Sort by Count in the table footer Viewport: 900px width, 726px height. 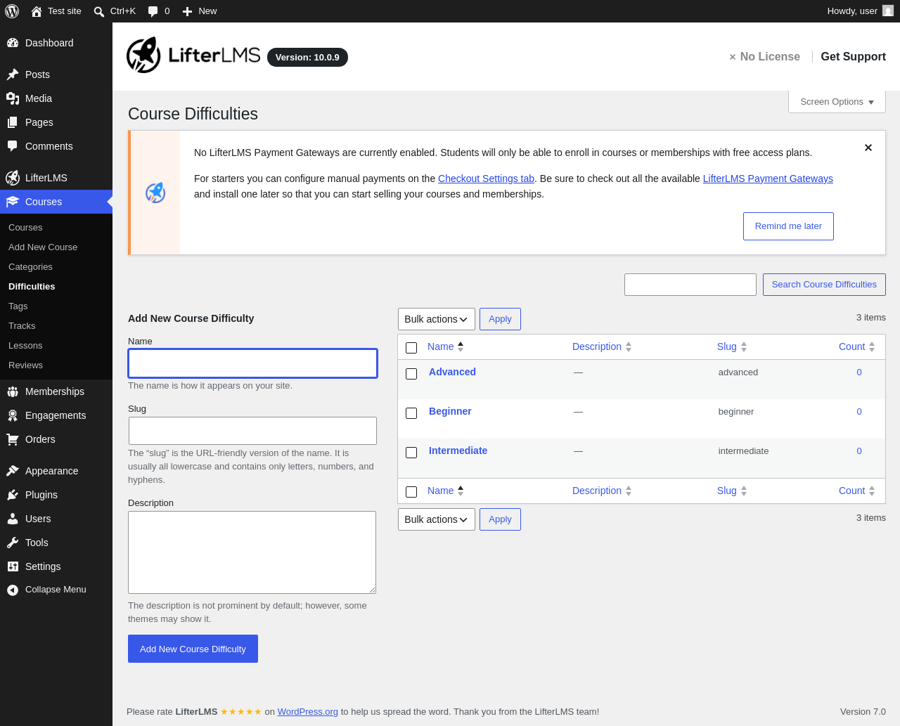click(857, 491)
